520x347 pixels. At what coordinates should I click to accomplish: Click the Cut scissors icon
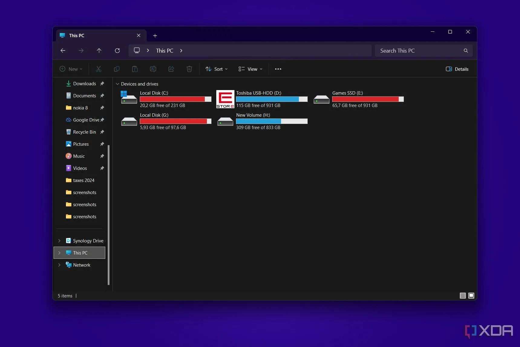(x=99, y=69)
